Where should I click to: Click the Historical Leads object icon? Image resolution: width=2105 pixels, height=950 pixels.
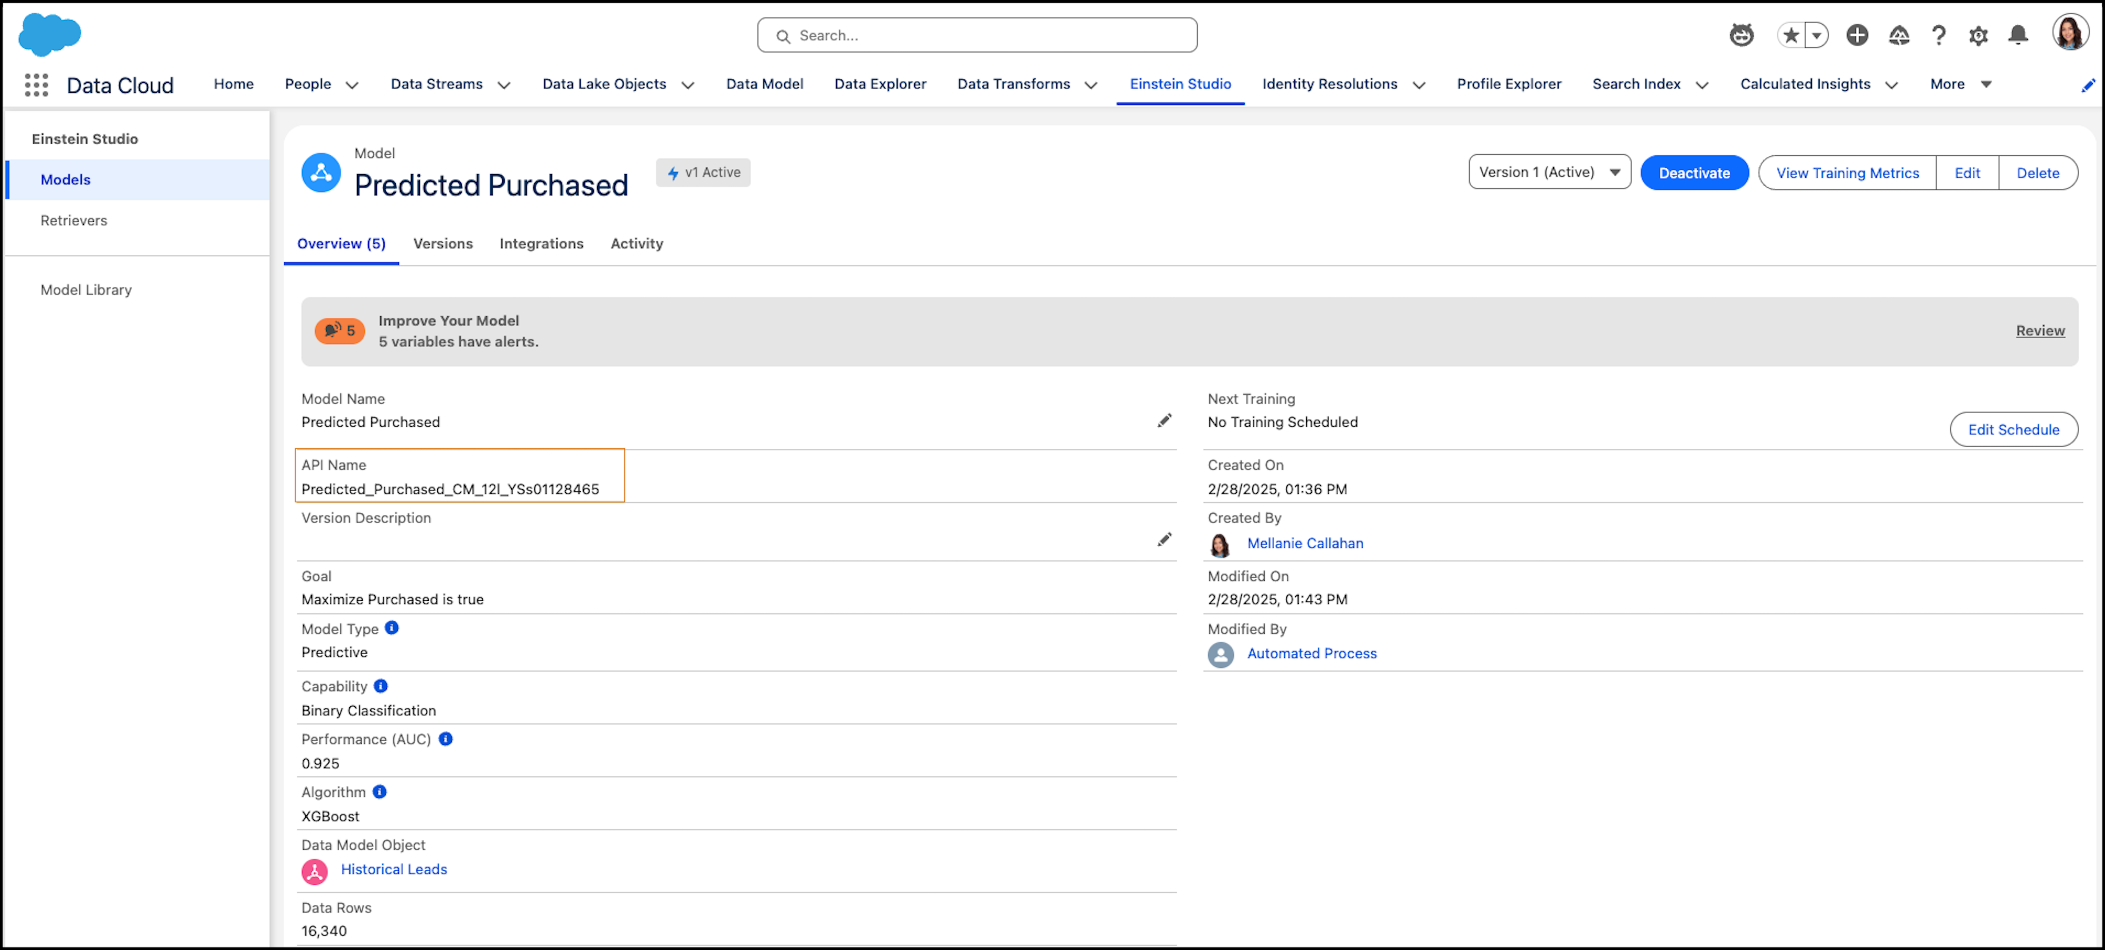coord(315,872)
